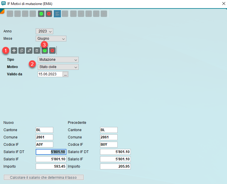Click the copy icon above the Tipo field
Viewport: 227px width, 184px height.
(22, 51)
